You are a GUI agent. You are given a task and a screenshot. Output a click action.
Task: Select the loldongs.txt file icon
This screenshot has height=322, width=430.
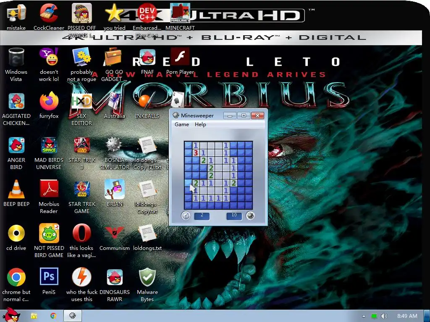click(147, 237)
